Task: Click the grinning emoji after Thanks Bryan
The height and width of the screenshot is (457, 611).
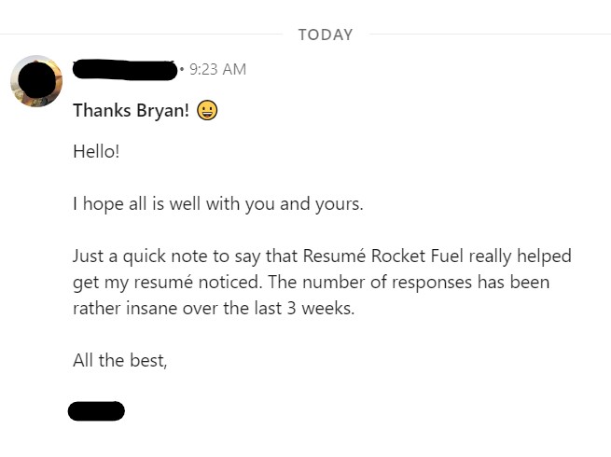Action: pos(207,110)
